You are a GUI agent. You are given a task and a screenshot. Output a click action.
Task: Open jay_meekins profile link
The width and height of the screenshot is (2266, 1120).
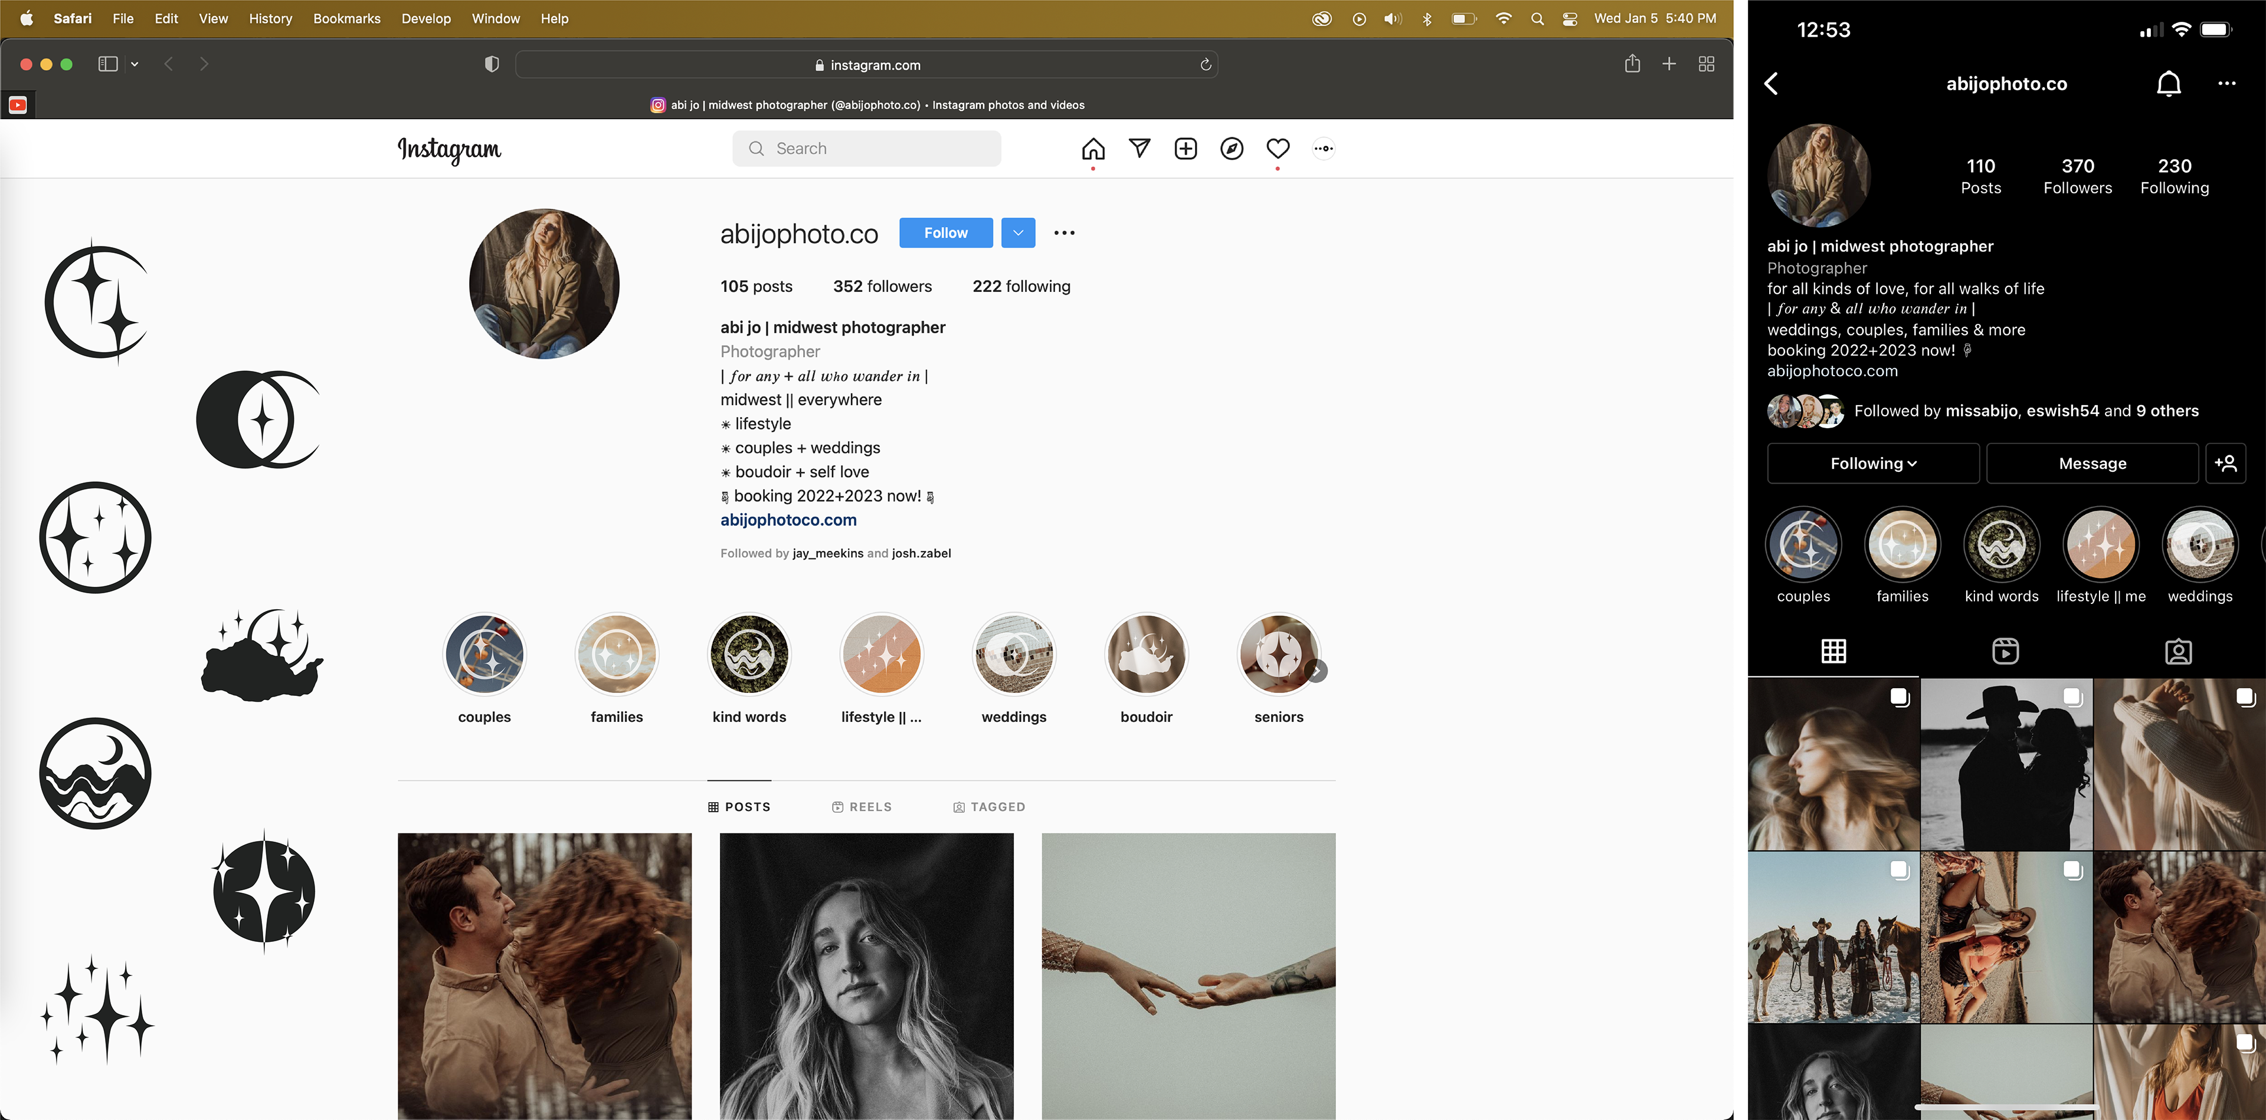[x=828, y=553]
